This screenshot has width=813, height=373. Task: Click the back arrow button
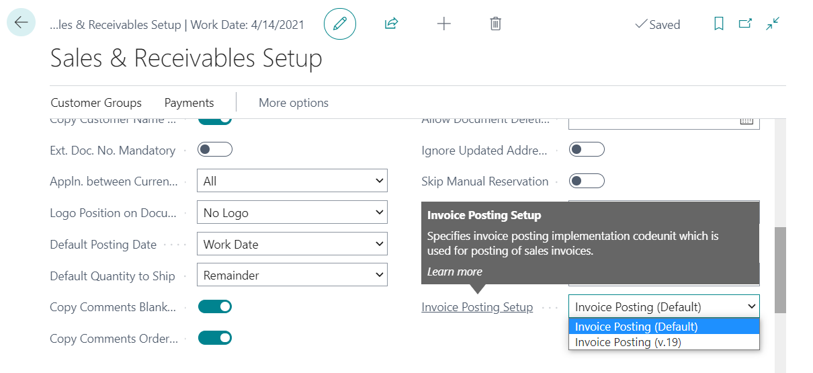click(21, 23)
